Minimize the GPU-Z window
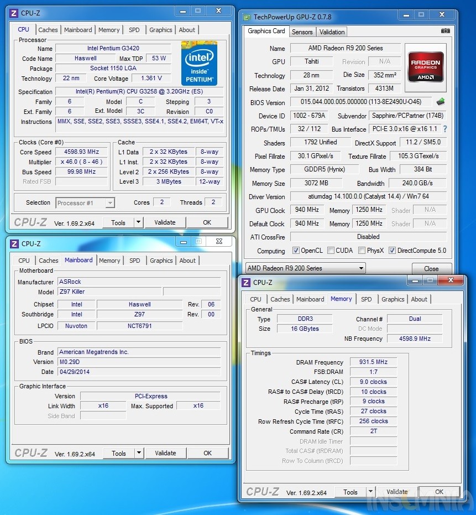This screenshot has width=476, height=515. 406,15
